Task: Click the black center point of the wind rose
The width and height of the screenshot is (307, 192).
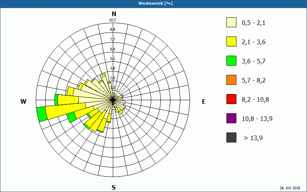Action: coord(113,100)
